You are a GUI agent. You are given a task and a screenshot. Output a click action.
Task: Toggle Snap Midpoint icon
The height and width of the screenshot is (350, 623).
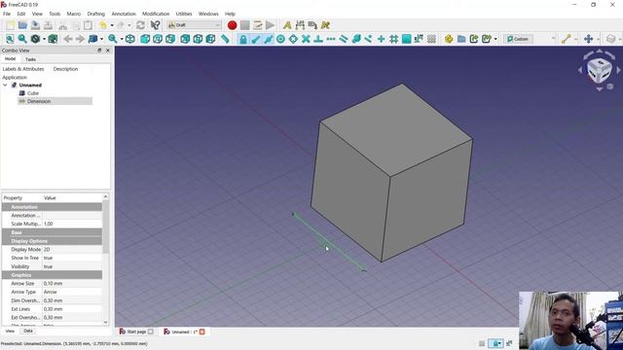point(269,39)
